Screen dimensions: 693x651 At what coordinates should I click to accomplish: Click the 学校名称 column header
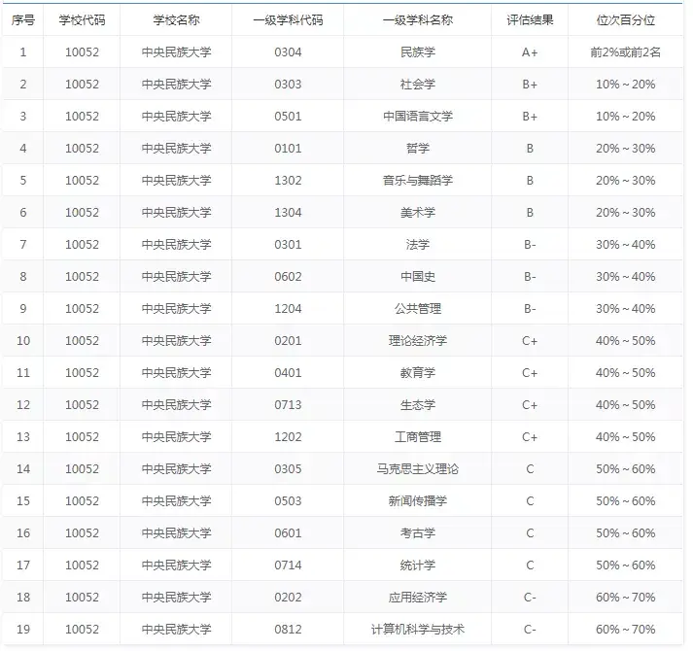[x=176, y=19]
